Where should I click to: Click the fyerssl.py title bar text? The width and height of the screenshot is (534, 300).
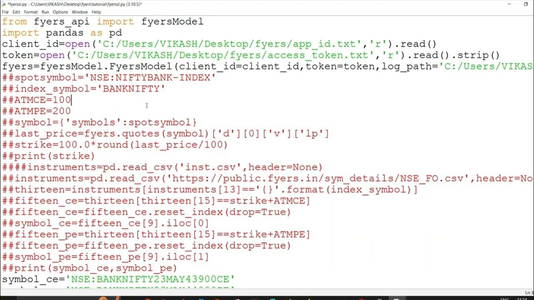coord(75,4)
